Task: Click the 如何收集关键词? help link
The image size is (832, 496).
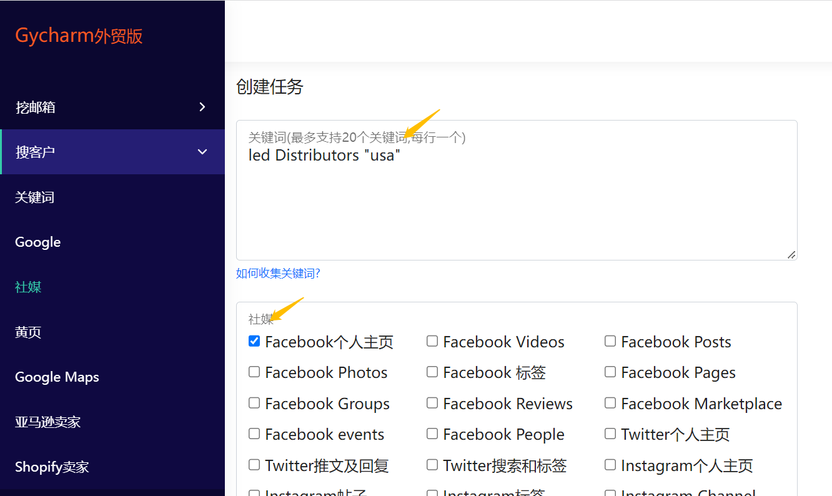Action: (x=278, y=273)
